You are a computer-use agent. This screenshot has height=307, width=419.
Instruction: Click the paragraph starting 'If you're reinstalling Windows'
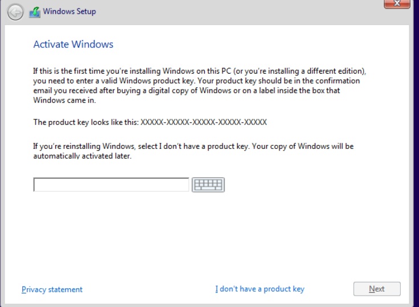pyautogui.click(x=193, y=151)
